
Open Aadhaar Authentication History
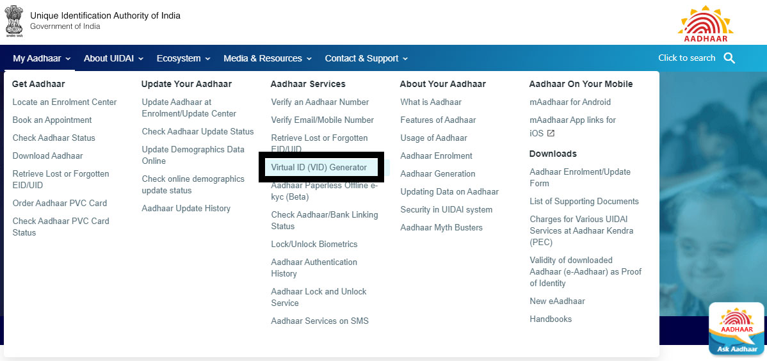pyautogui.click(x=314, y=268)
